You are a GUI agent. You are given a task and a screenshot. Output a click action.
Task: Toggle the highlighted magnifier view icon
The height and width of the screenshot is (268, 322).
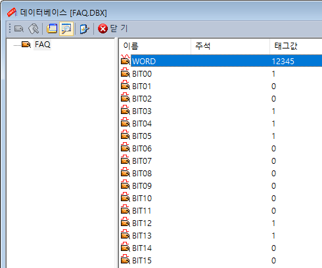click(66, 29)
